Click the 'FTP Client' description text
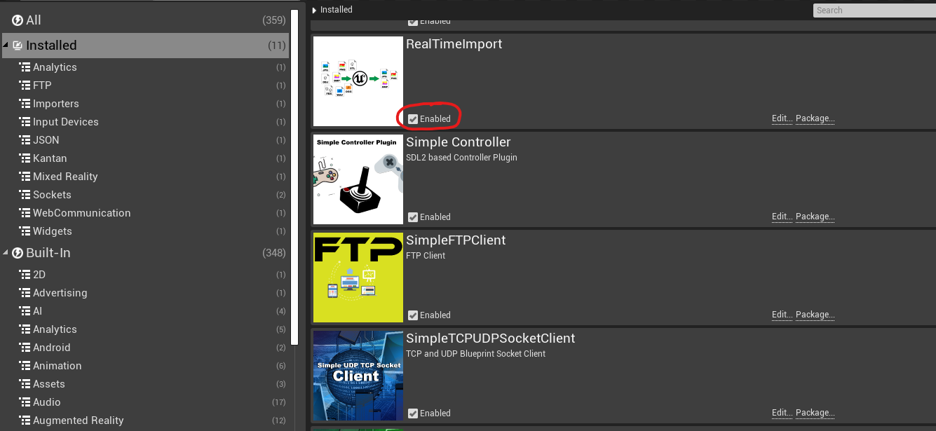The width and height of the screenshot is (936, 431). [426, 256]
